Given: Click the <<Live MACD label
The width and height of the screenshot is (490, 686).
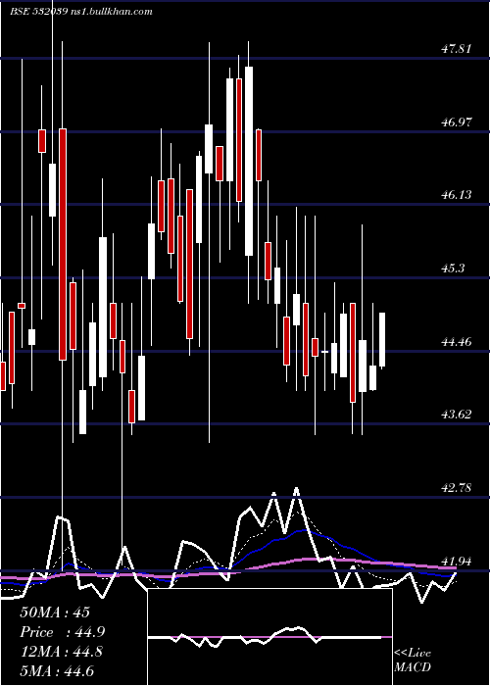Looking at the screenshot, I should point(413,660).
